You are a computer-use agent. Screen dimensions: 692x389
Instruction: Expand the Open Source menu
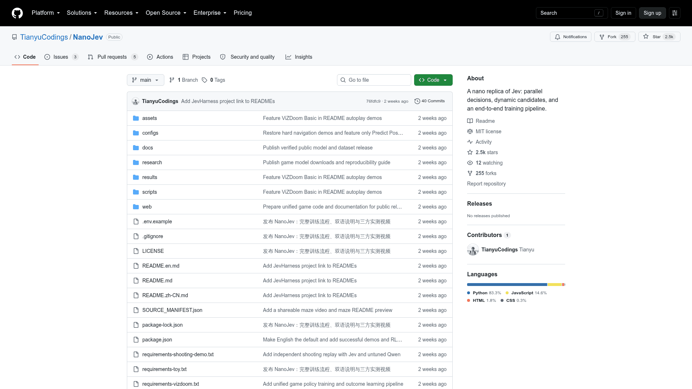pyautogui.click(x=166, y=13)
